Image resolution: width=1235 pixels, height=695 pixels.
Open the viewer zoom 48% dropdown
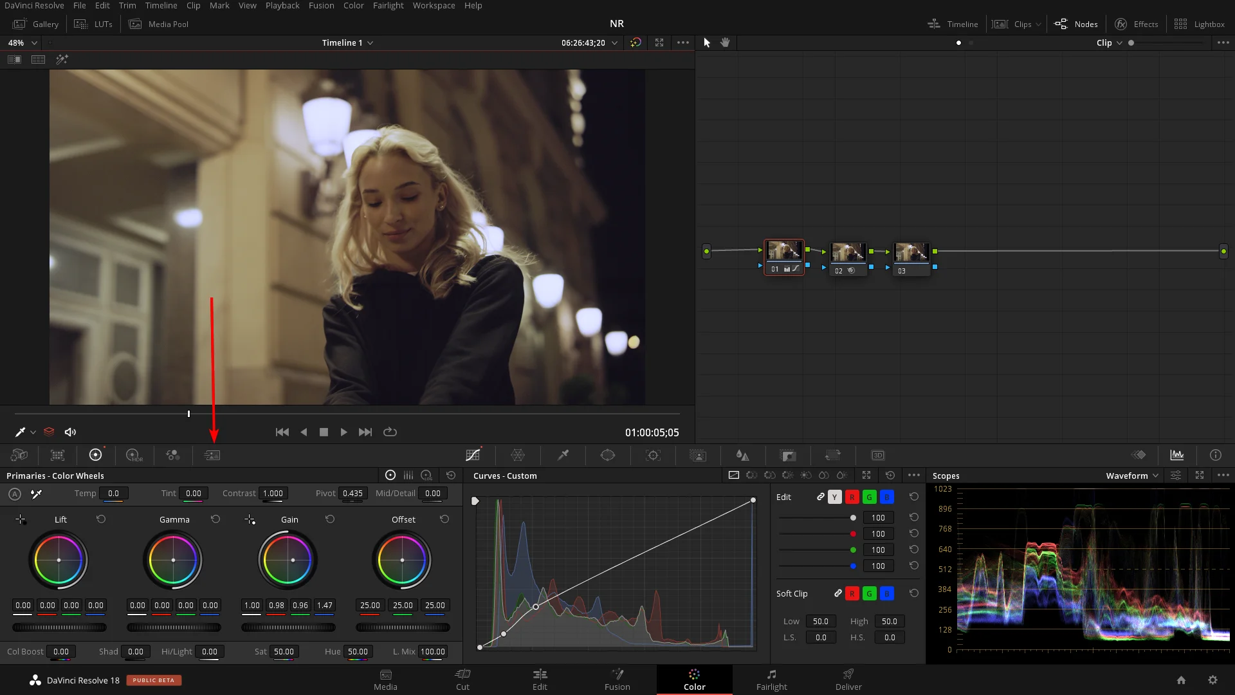(23, 42)
